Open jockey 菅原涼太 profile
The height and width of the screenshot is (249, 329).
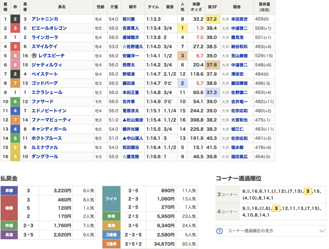click(131, 111)
